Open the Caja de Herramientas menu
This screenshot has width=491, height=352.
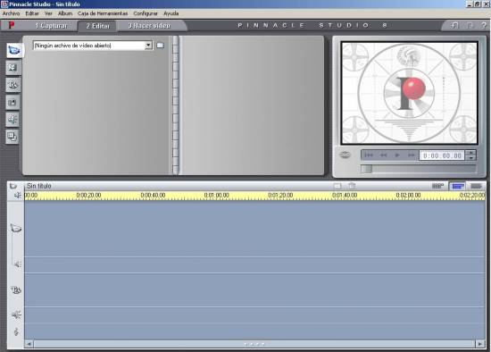tap(103, 13)
